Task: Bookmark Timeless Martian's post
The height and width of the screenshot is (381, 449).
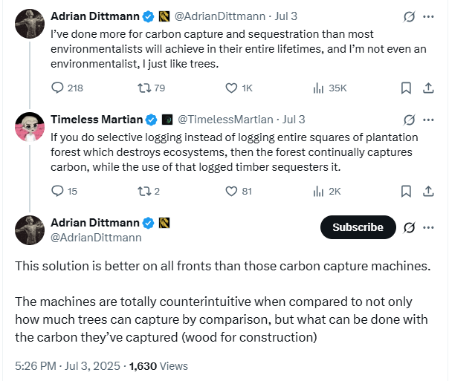Action: (406, 191)
